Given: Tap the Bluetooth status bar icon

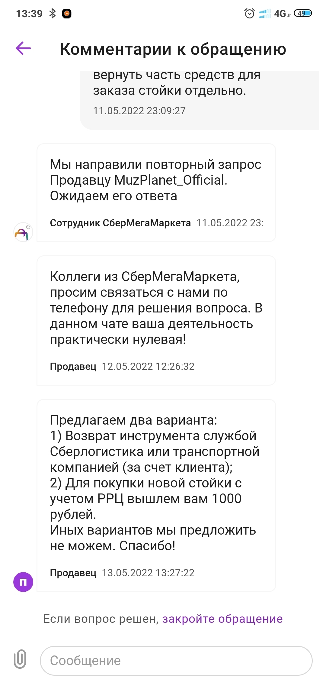Looking at the screenshot, I should (53, 14).
